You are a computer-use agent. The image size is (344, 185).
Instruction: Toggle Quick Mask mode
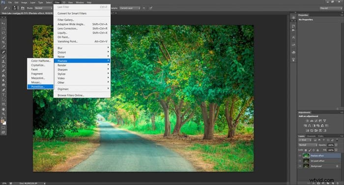(3, 127)
